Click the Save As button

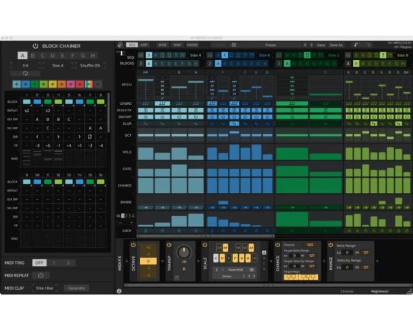[x=337, y=45]
